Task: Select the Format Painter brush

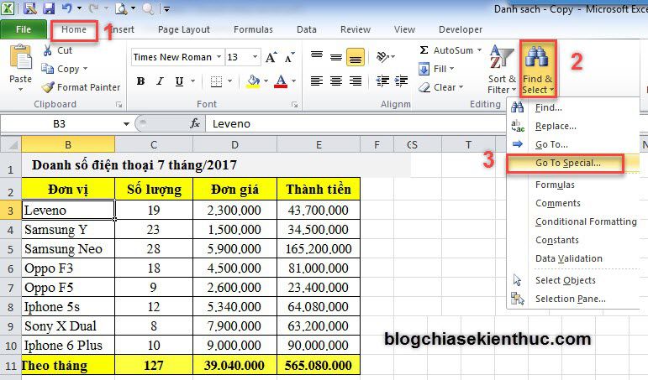Action: coord(48,87)
